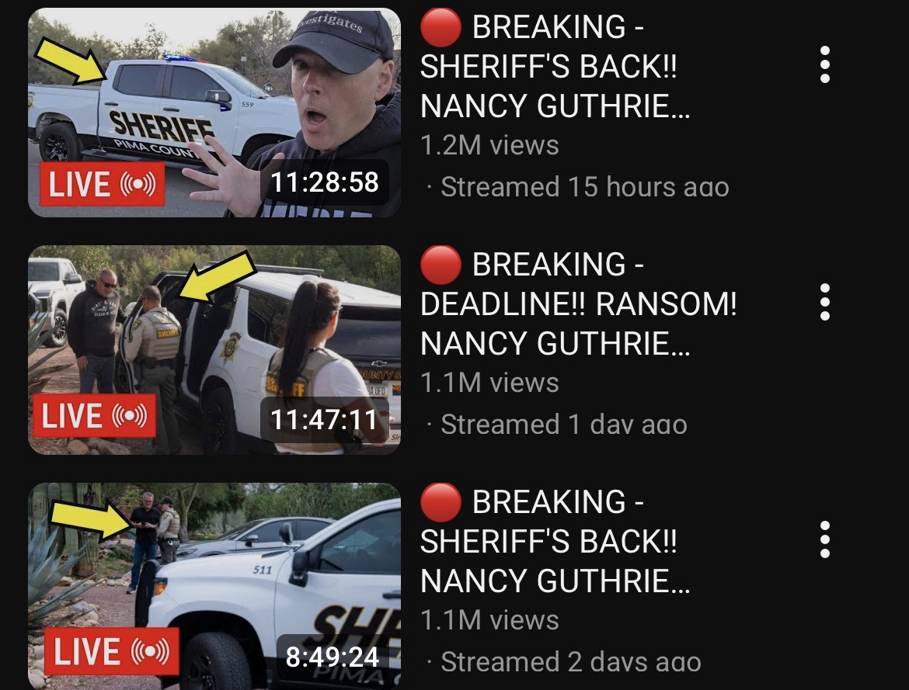Click LIVE badge on DEADLINE RANSOM thumbnail
Image resolution: width=909 pixels, height=690 pixels.
(95, 416)
